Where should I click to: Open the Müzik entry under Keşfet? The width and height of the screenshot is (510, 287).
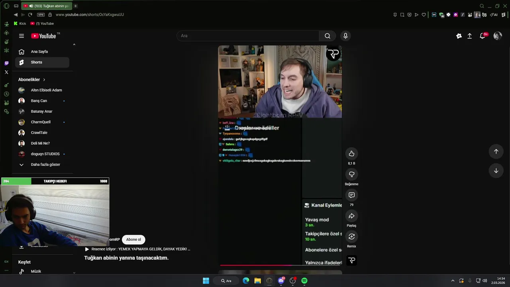coord(42,271)
